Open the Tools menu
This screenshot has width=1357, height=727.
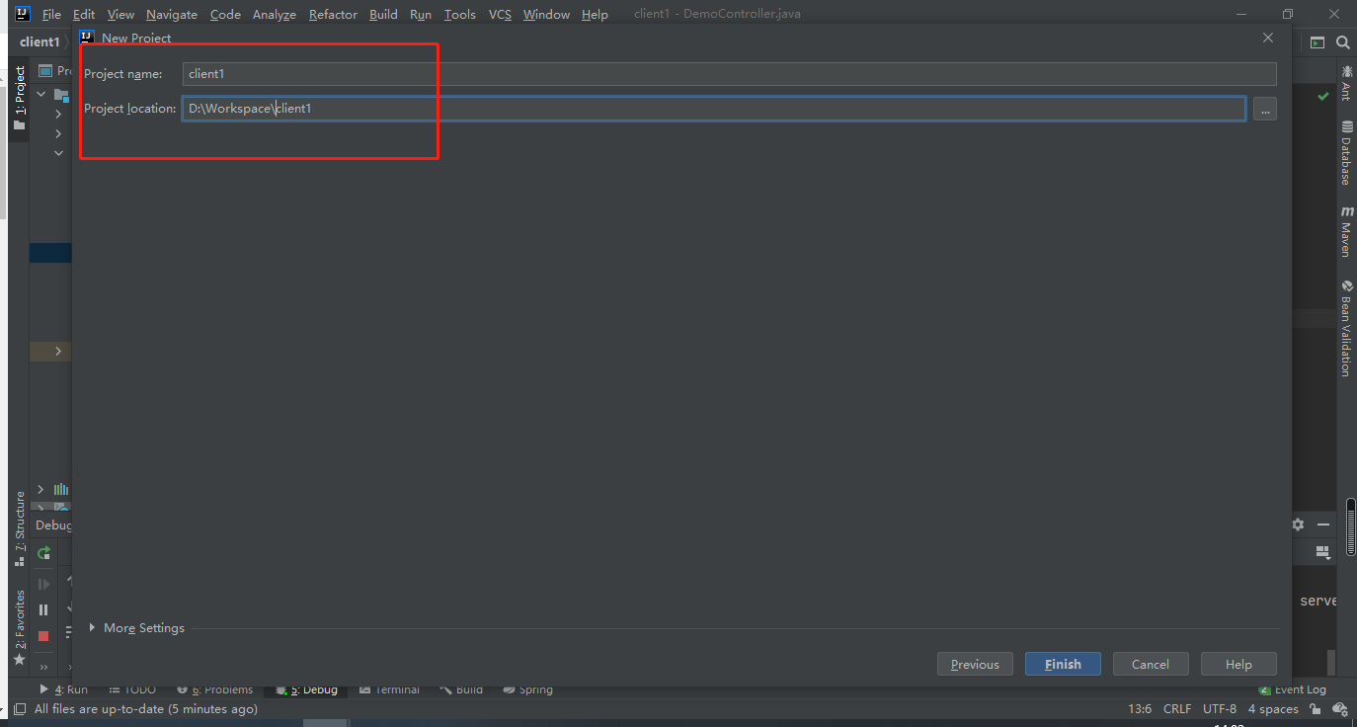(460, 14)
